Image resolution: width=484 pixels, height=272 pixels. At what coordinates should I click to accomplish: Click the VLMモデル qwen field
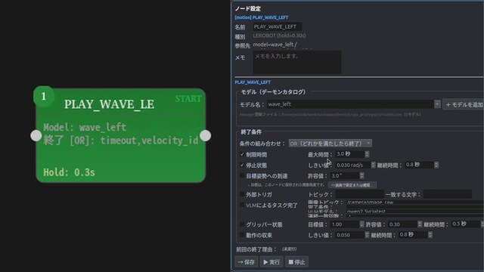coord(414,212)
